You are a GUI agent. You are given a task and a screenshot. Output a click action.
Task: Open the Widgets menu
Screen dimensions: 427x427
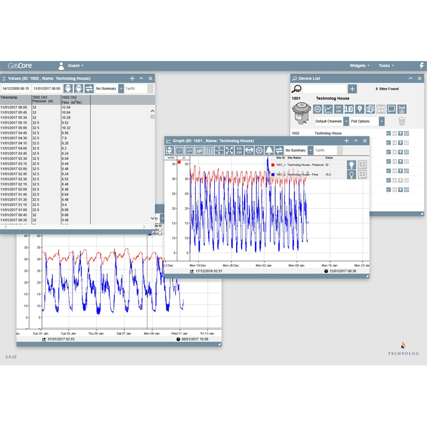click(359, 66)
